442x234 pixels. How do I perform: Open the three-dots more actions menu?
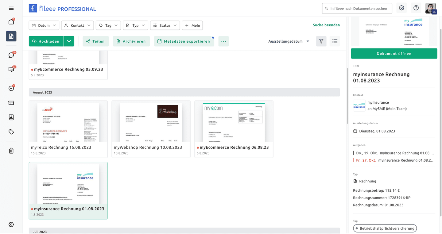[x=223, y=41]
